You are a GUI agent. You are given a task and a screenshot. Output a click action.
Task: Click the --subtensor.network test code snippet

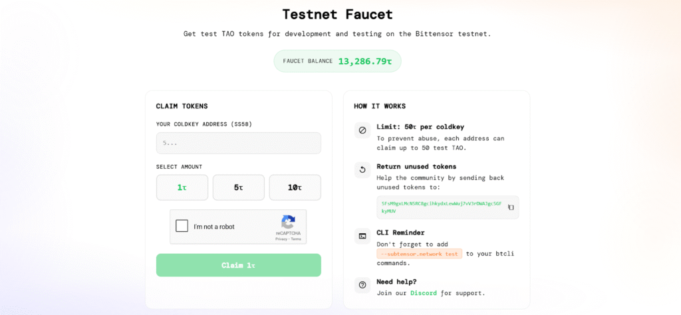[x=419, y=254]
